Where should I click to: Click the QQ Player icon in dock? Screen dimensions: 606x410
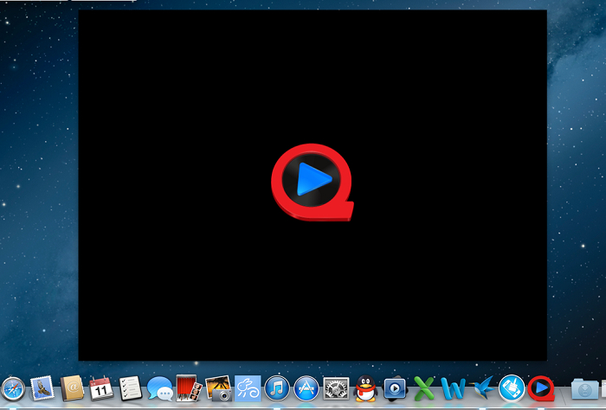[x=541, y=388]
